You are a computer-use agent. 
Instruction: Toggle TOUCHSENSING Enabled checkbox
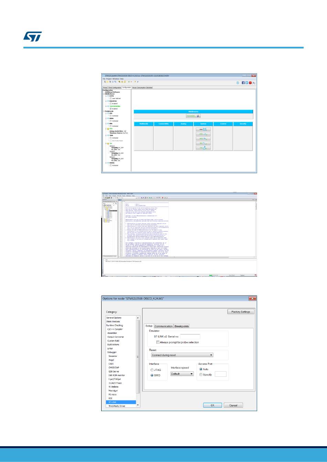[x=111, y=109]
